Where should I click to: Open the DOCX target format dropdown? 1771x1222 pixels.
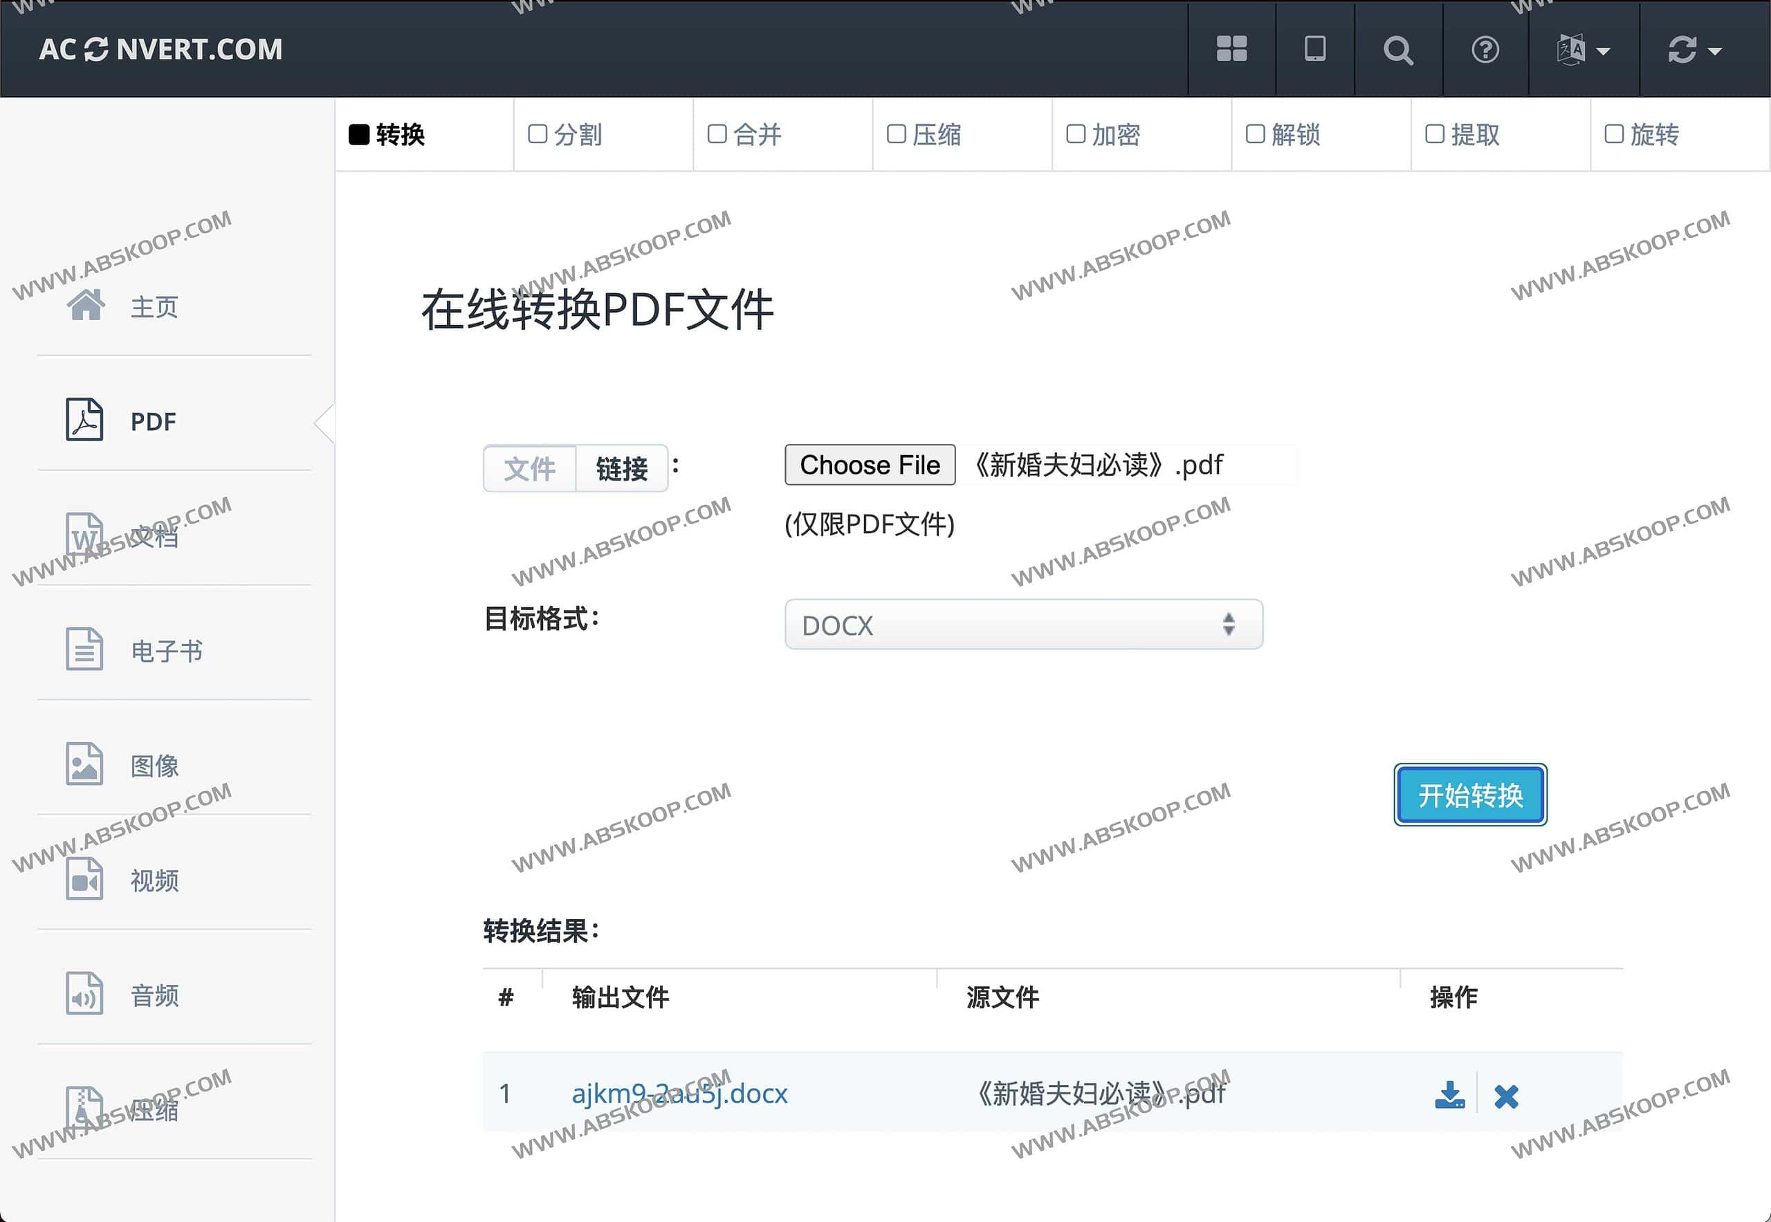pyautogui.click(x=1023, y=624)
